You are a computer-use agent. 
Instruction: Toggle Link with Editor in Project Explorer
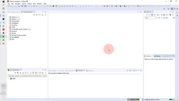pos(37,15)
